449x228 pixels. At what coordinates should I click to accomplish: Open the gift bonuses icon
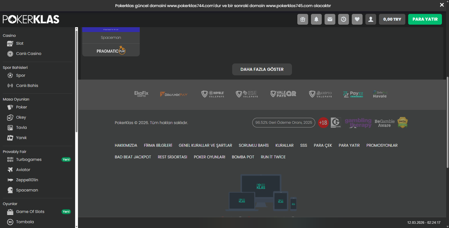point(302,19)
